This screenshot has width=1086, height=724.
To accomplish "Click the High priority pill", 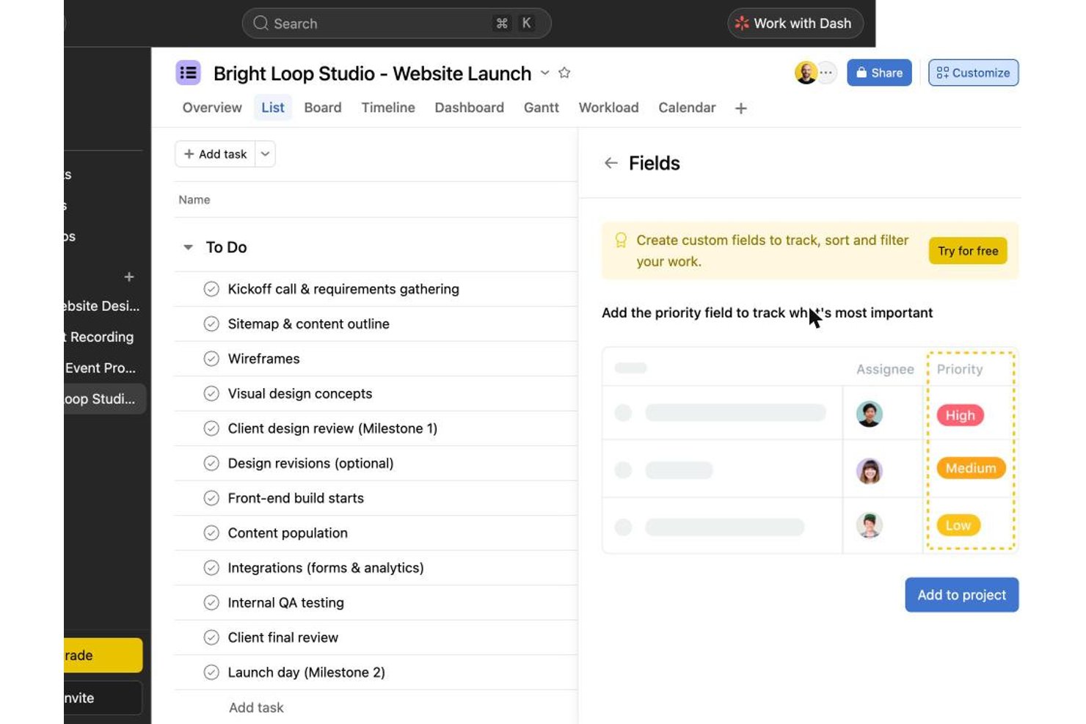I will [960, 415].
